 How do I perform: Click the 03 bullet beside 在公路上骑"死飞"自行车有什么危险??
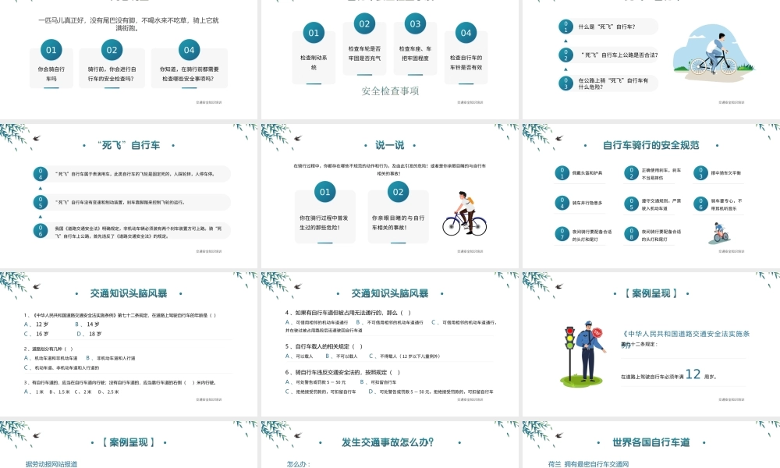pos(565,83)
